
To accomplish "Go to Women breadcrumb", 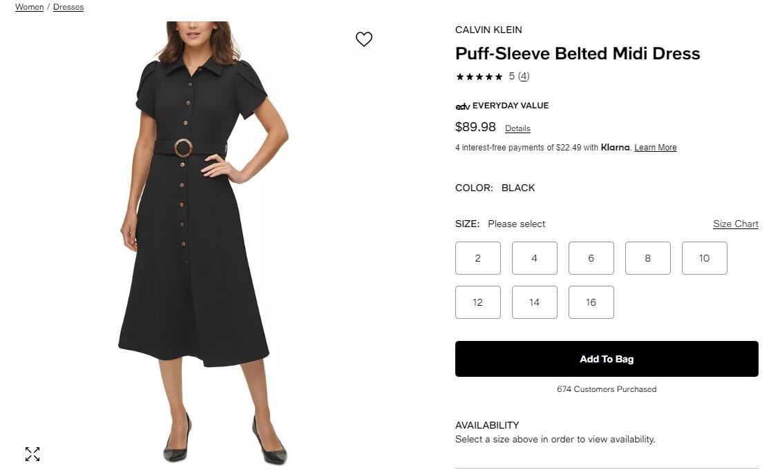I will (30, 7).
